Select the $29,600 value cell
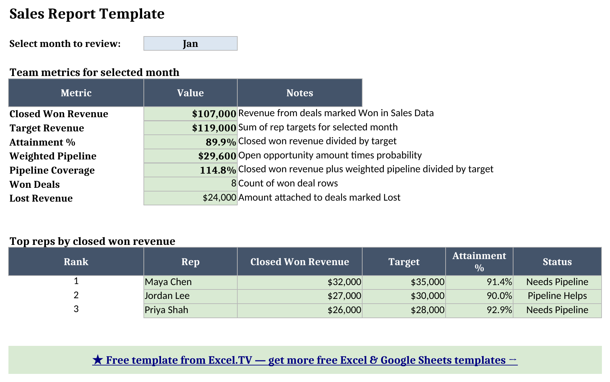Viewport: 610px width, 382px height. (190, 156)
